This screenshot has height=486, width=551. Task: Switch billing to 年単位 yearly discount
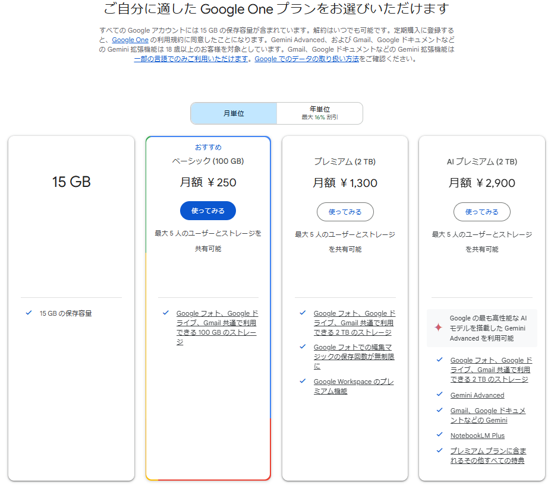(320, 113)
